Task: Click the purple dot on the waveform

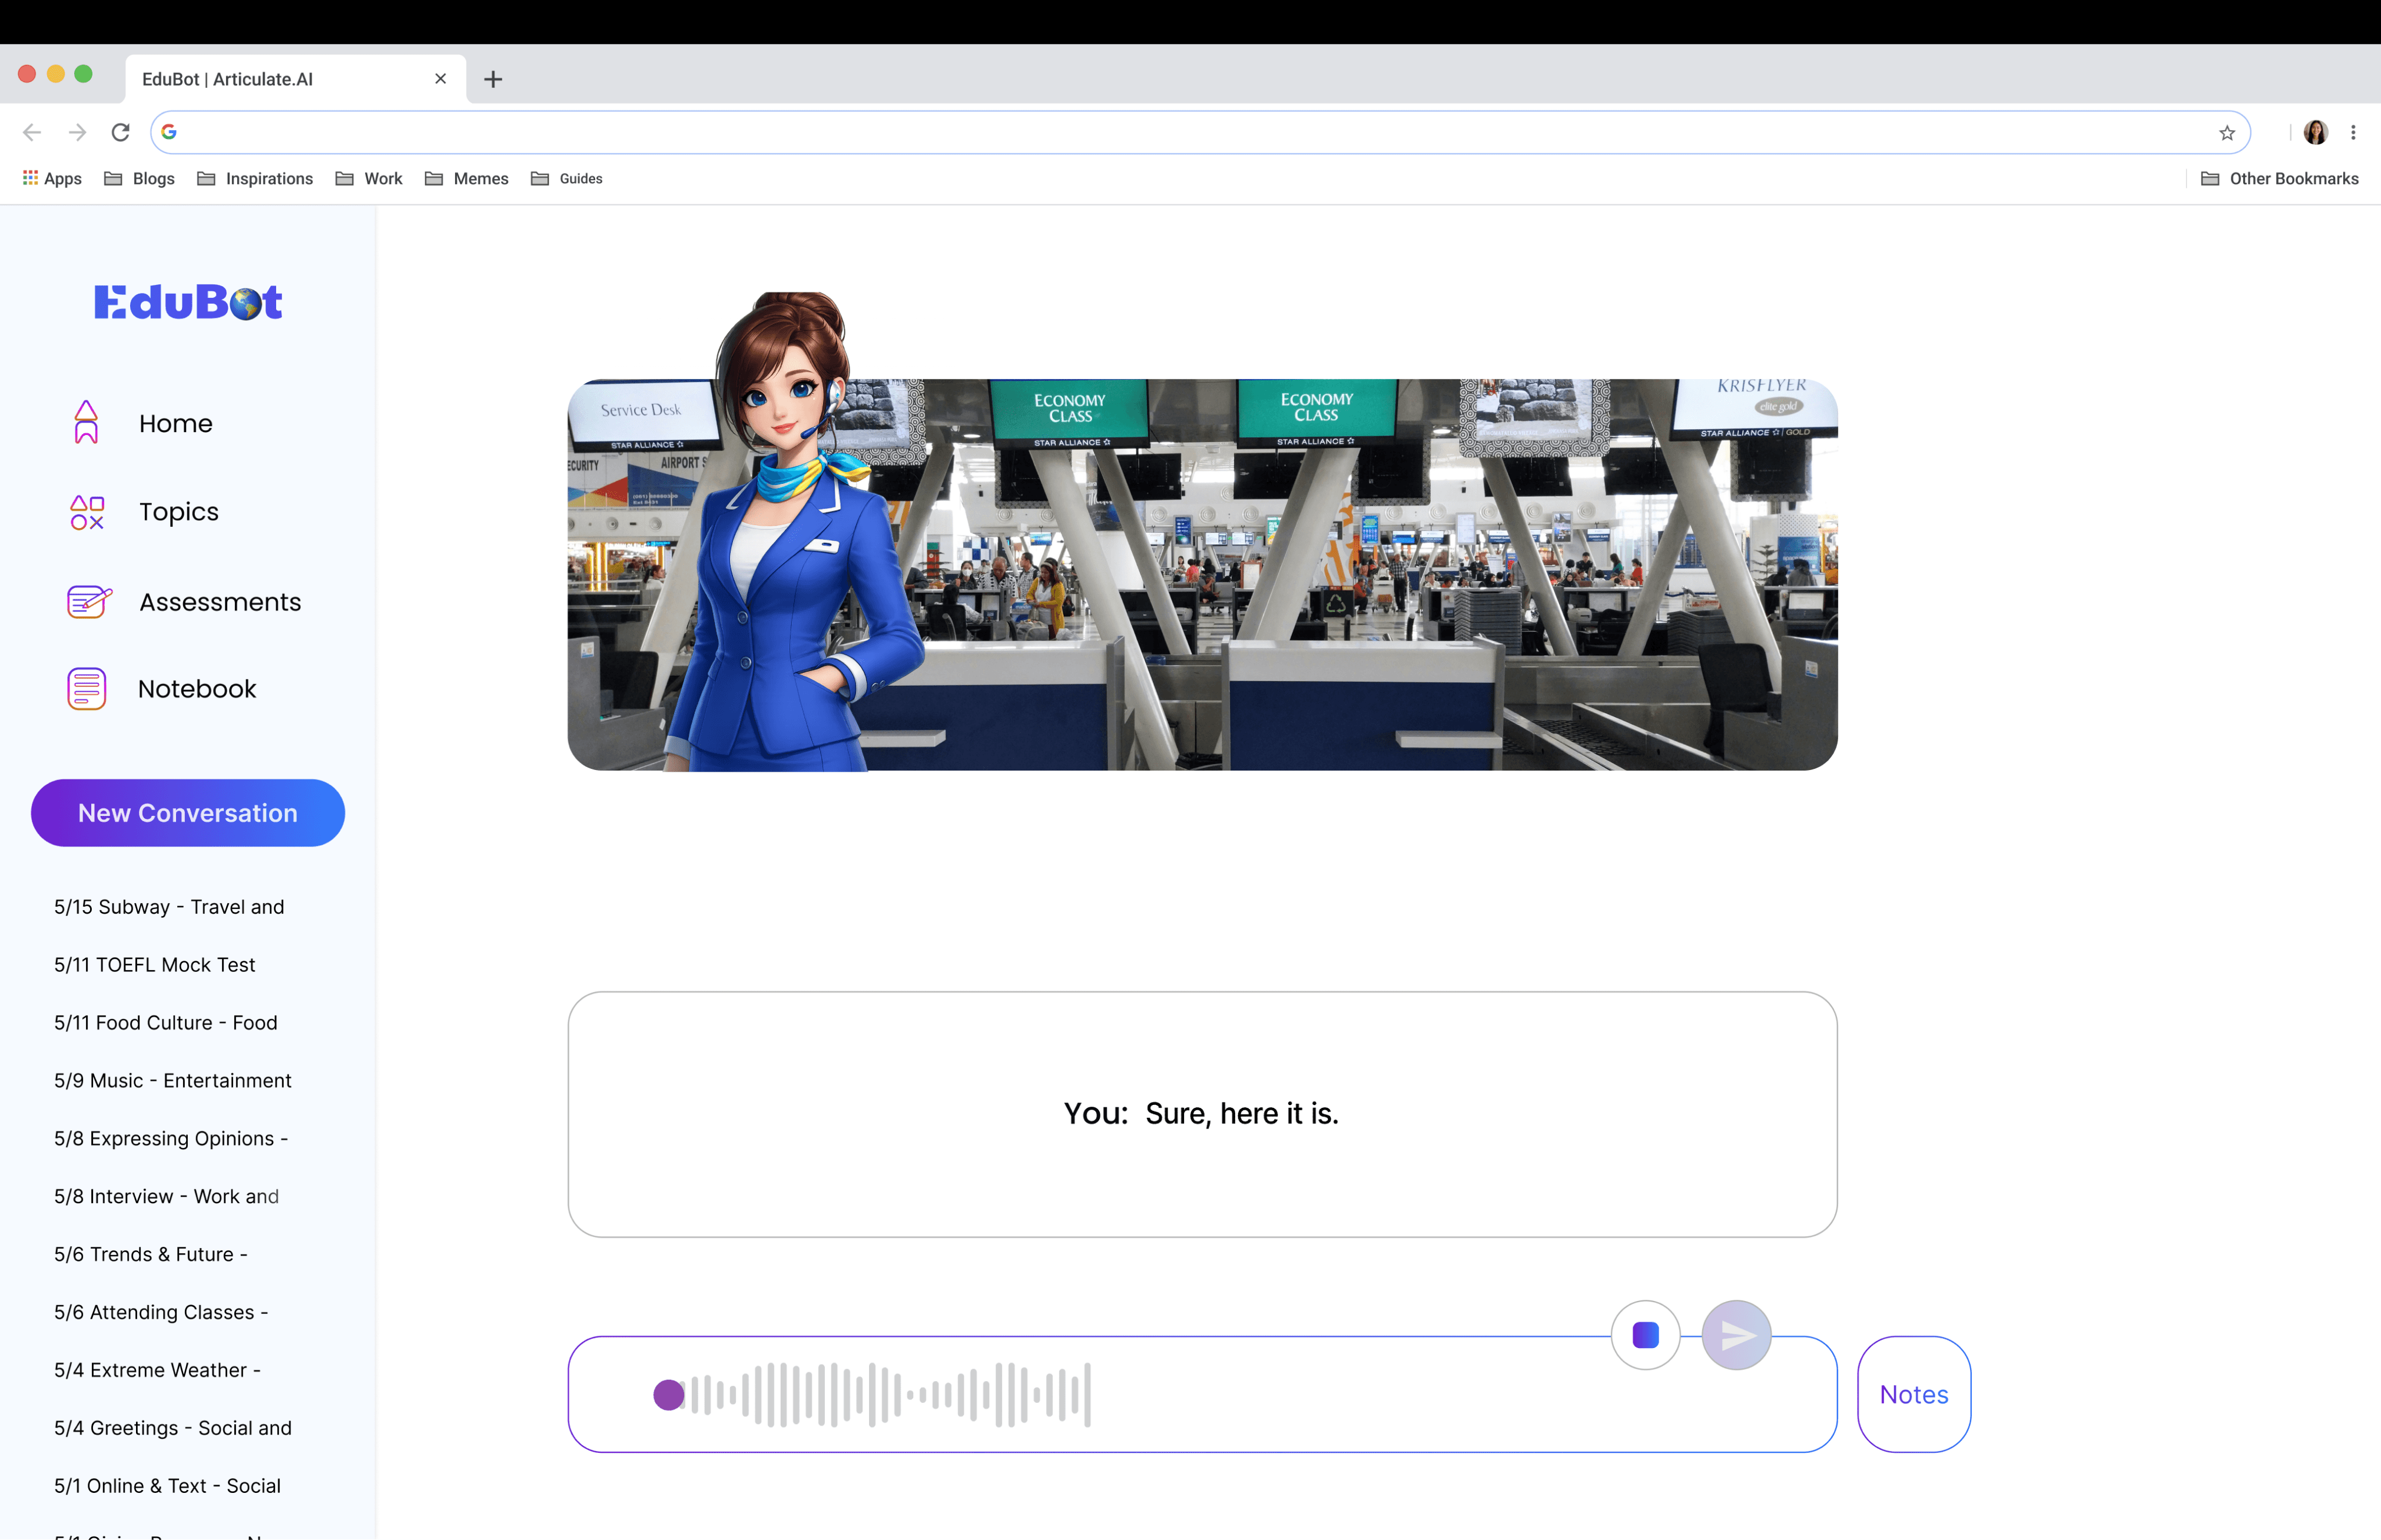Action: pos(668,1394)
